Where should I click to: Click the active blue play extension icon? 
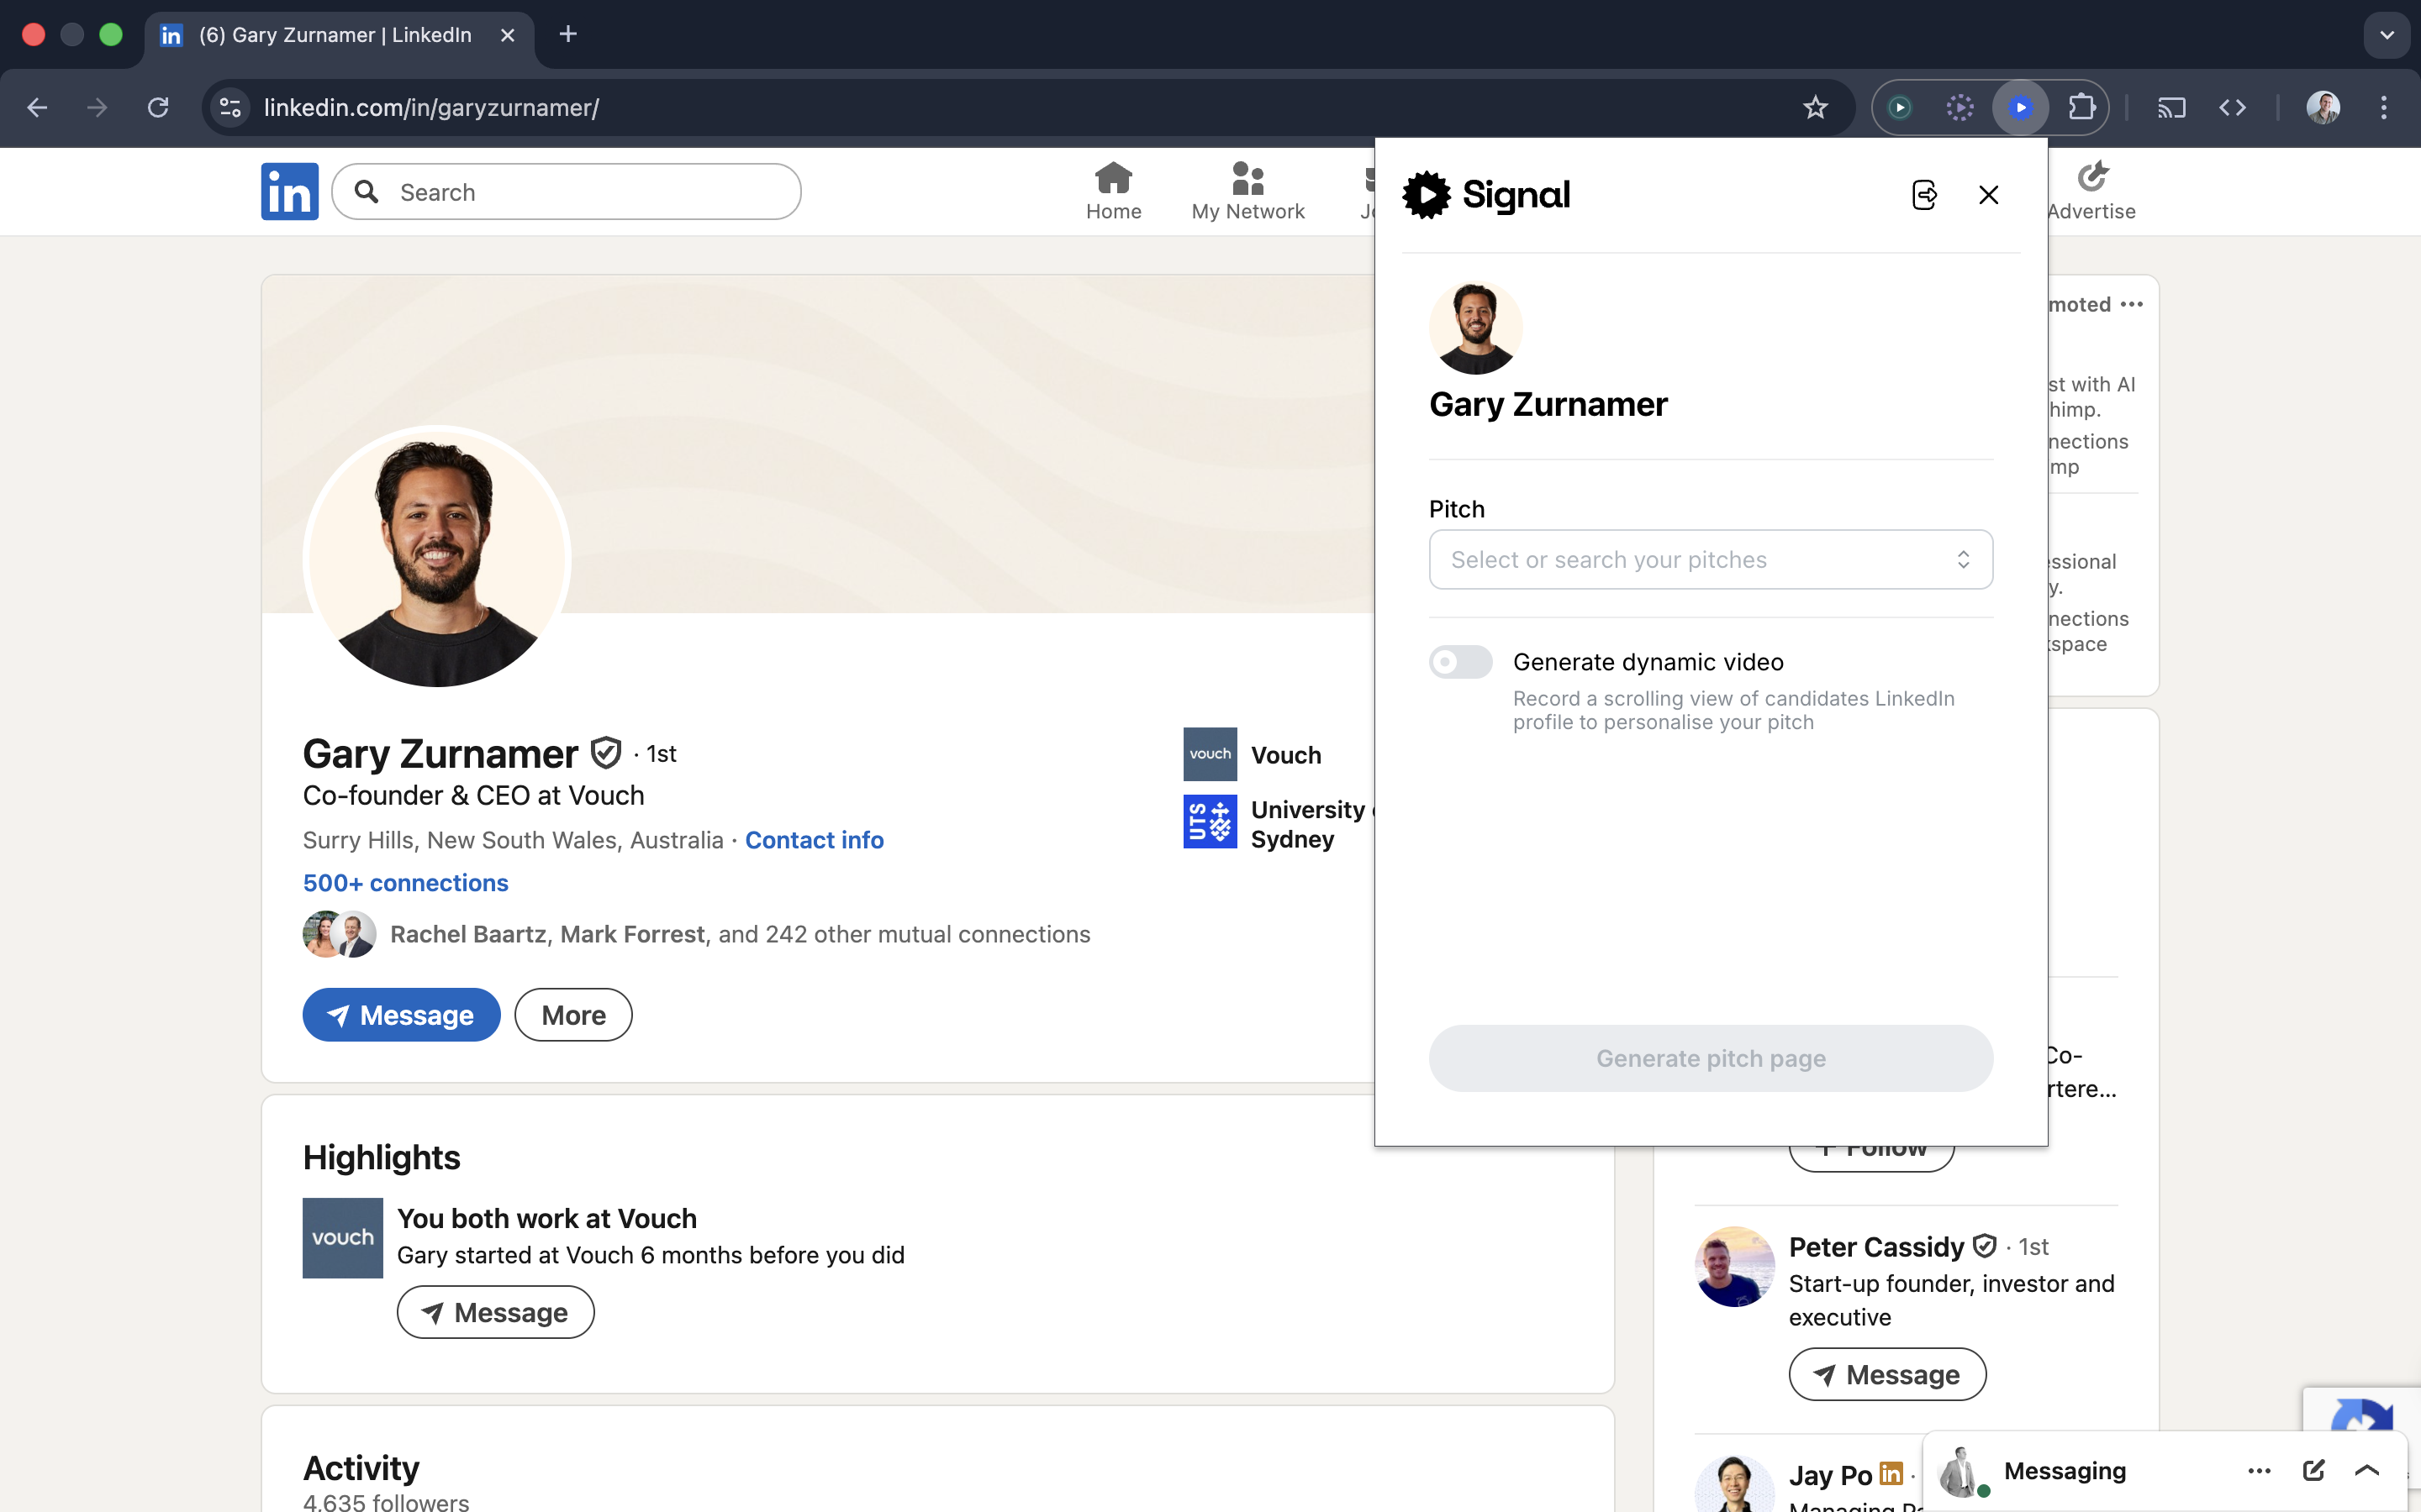click(2020, 107)
